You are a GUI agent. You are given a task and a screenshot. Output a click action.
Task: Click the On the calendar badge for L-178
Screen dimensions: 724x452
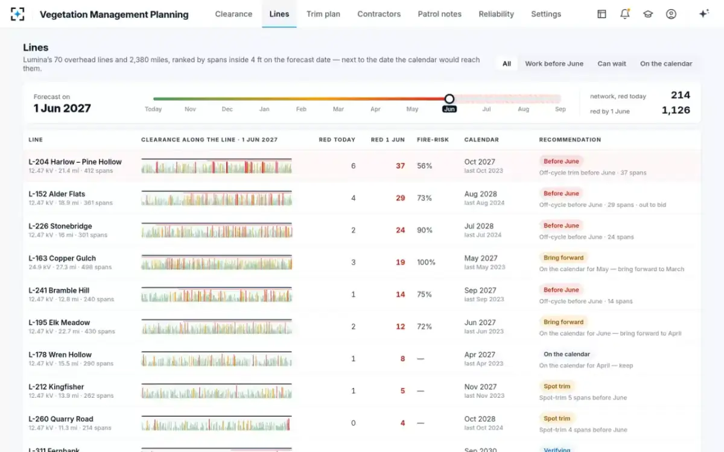(x=567, y=354)
